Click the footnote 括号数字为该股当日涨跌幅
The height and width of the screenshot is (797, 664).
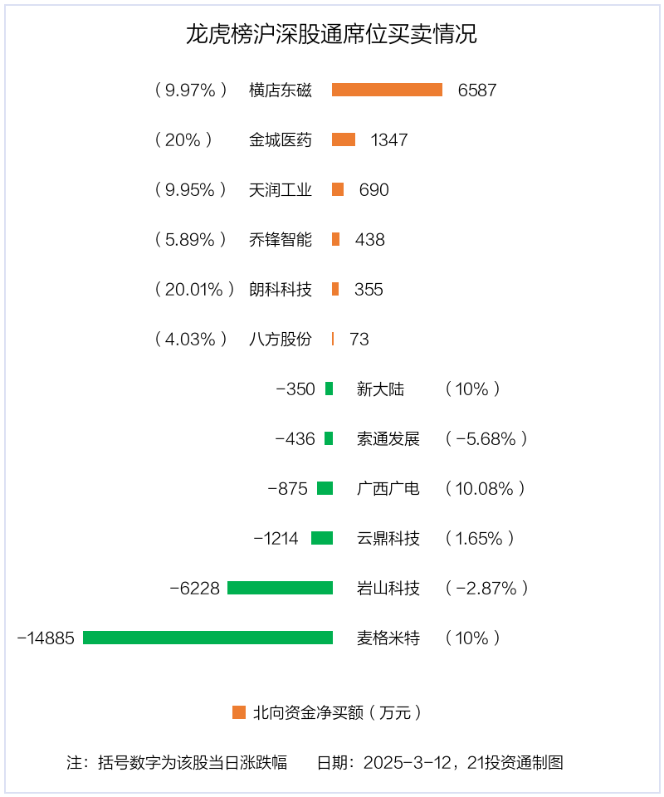pyautogui.click(x=193, y=762)
